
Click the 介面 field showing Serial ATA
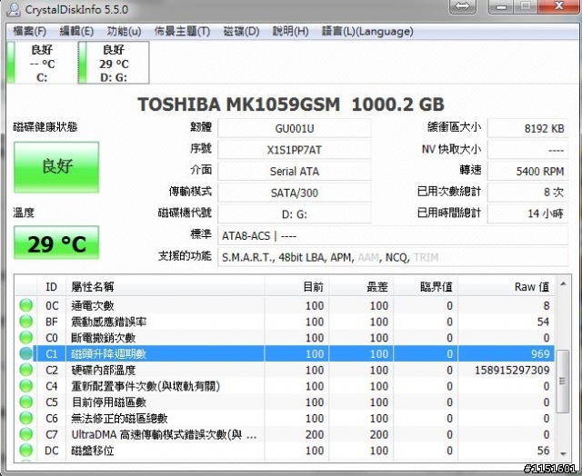click(x=295, y=172)
